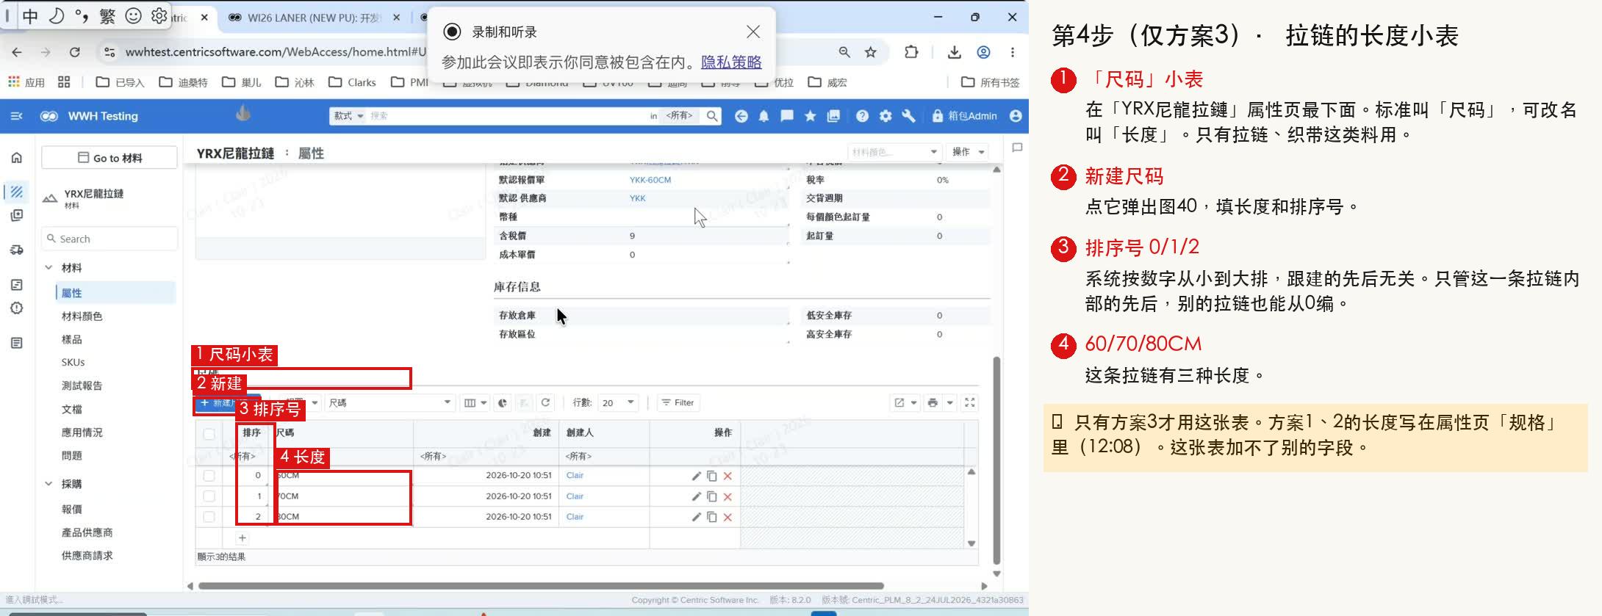Open the 隐私策略 privacy policy link
Screen dimensions: 1602x616
coord(731,62)
